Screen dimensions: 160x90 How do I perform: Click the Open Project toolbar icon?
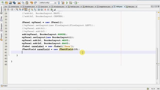[10, 3]
